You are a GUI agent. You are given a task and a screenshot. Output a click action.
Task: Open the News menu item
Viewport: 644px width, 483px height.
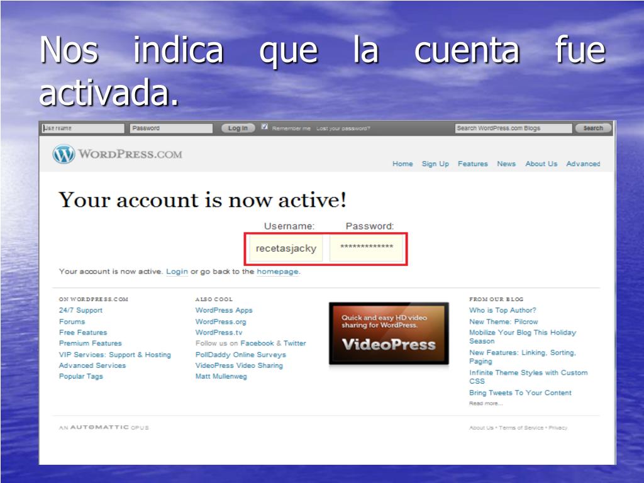[x=506, y=164]
